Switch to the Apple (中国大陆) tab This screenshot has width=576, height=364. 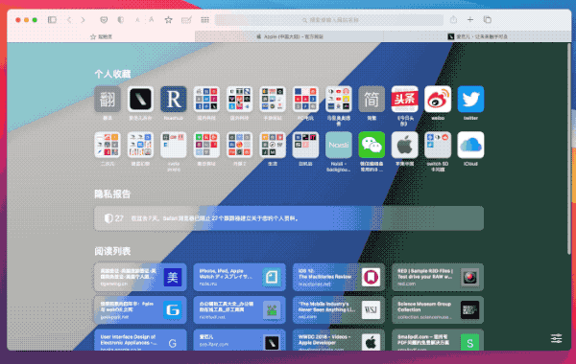[x=289, y=36]
